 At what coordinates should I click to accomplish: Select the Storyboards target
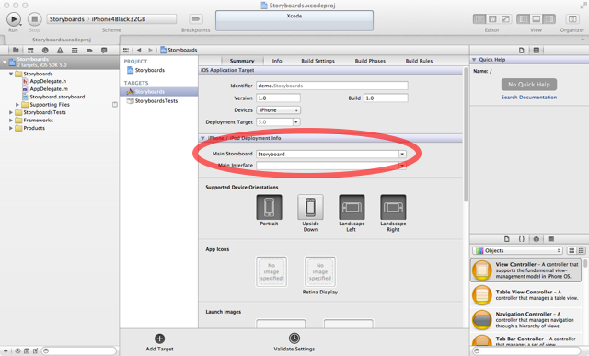coord(159,92)
